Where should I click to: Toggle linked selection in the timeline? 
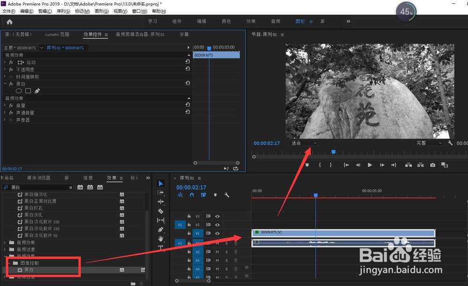(203, 195)
